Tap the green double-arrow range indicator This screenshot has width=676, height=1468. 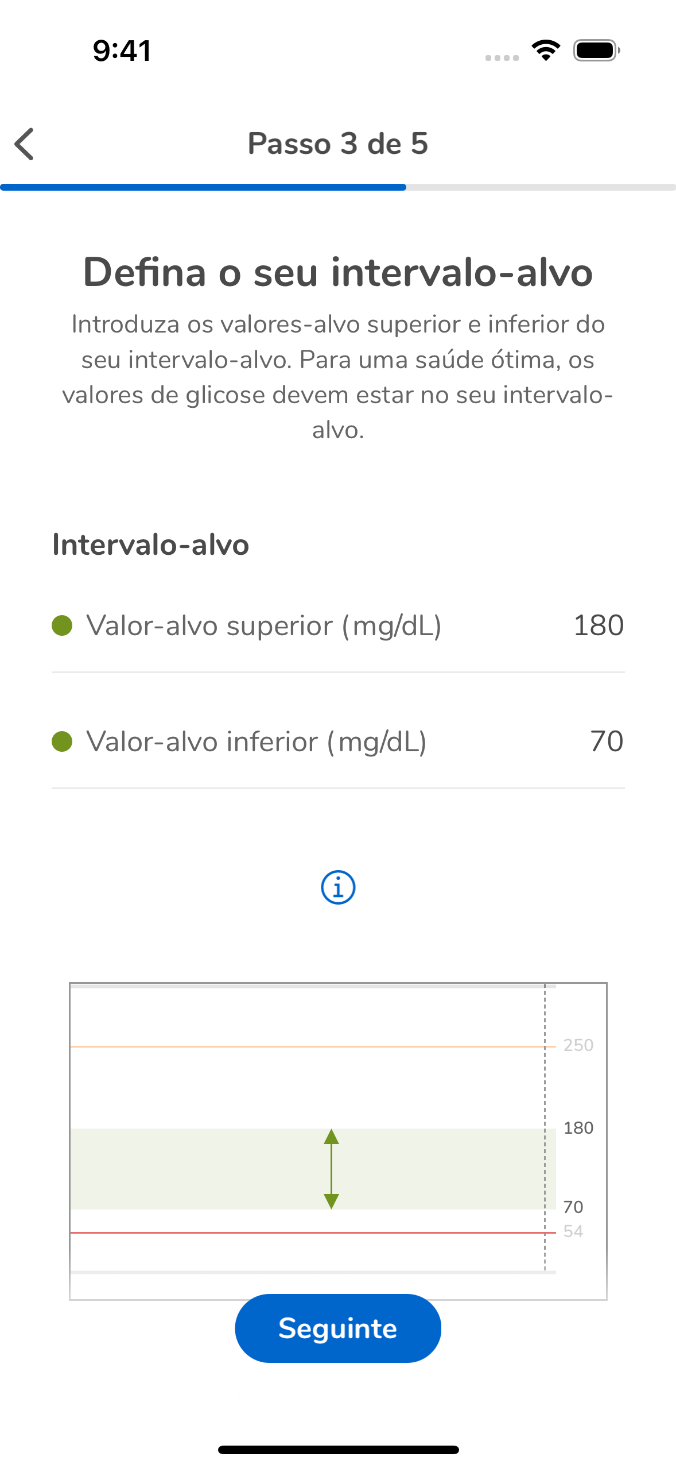331,1168
